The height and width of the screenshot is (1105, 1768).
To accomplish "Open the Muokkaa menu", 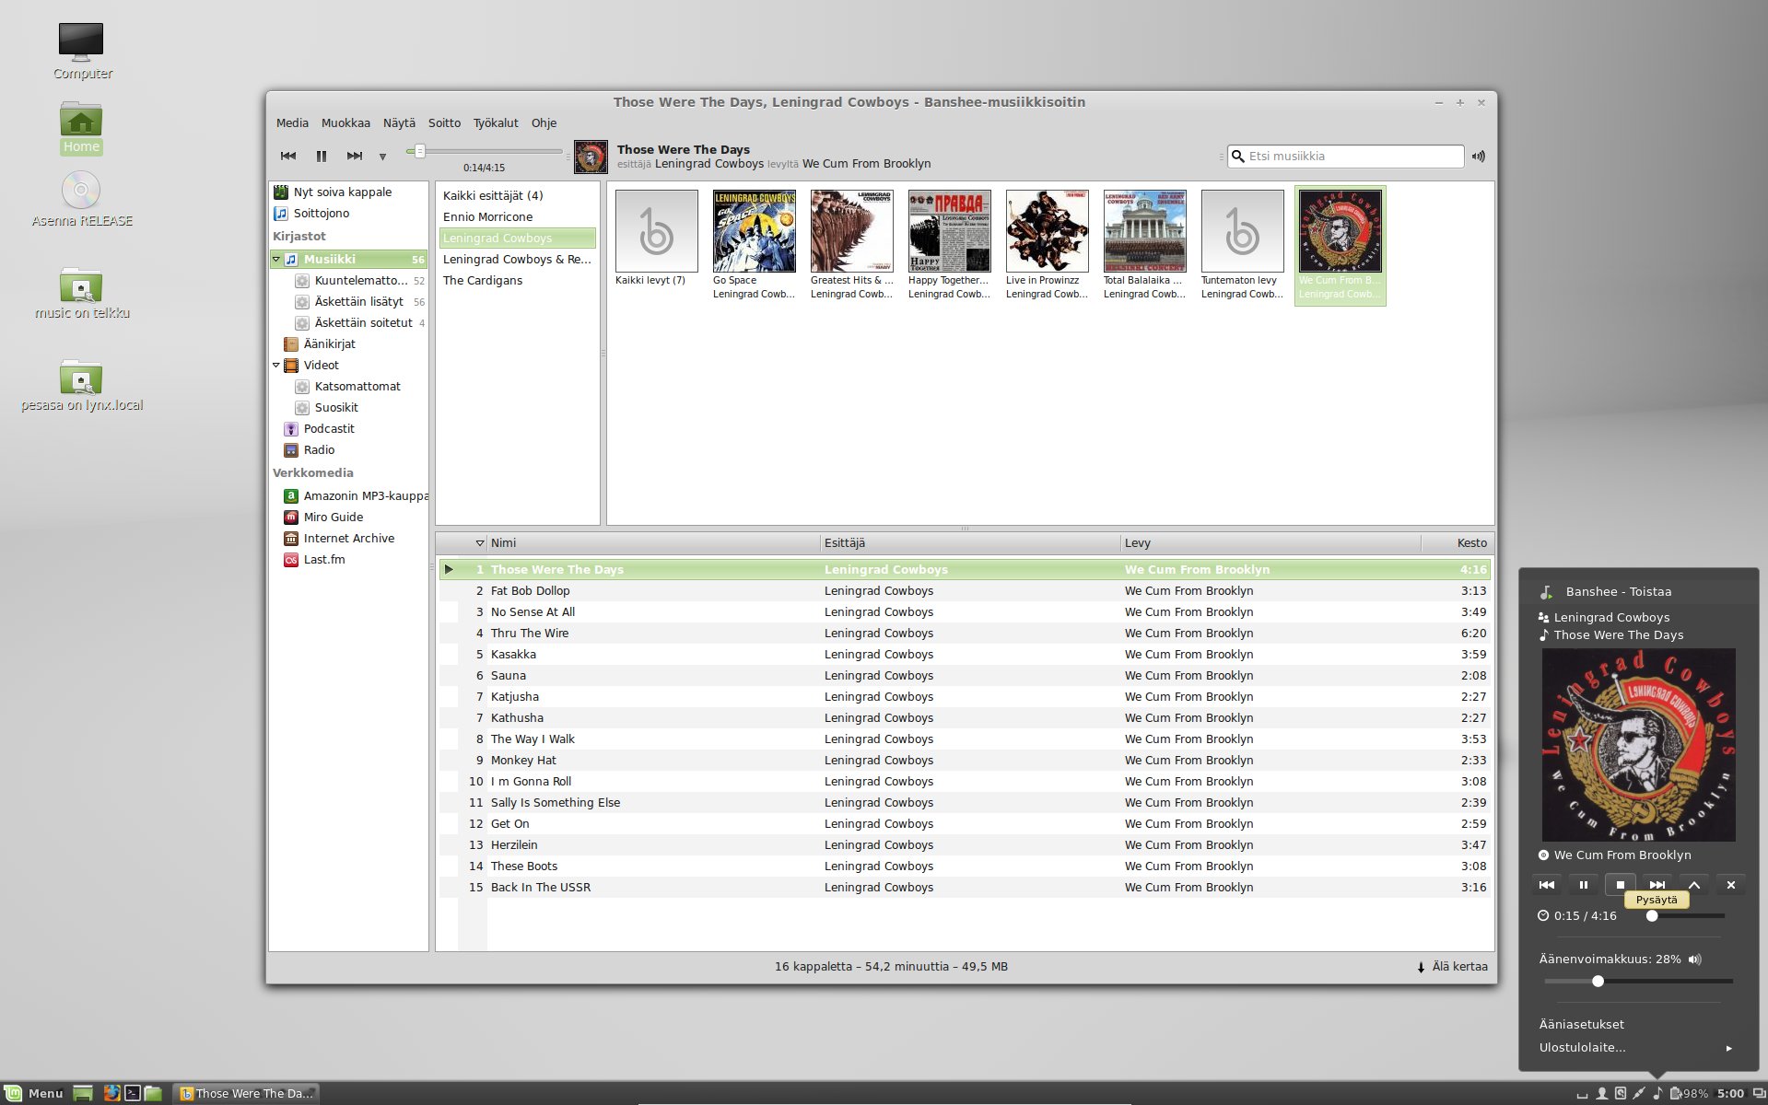I will pos(345,122).
